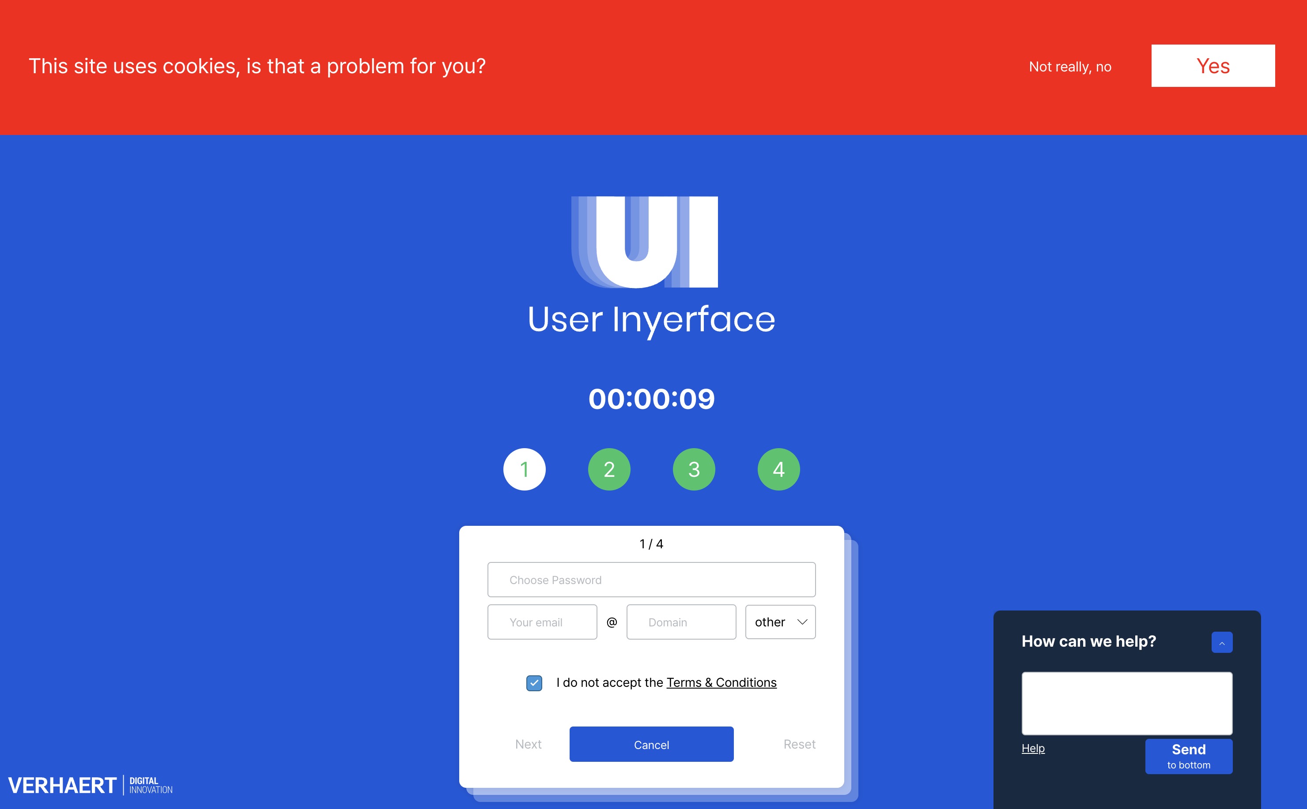Screen dimensions: 1307x809
Task: Click the chevron-up icon in help panel
Action: pos(1222,643)
